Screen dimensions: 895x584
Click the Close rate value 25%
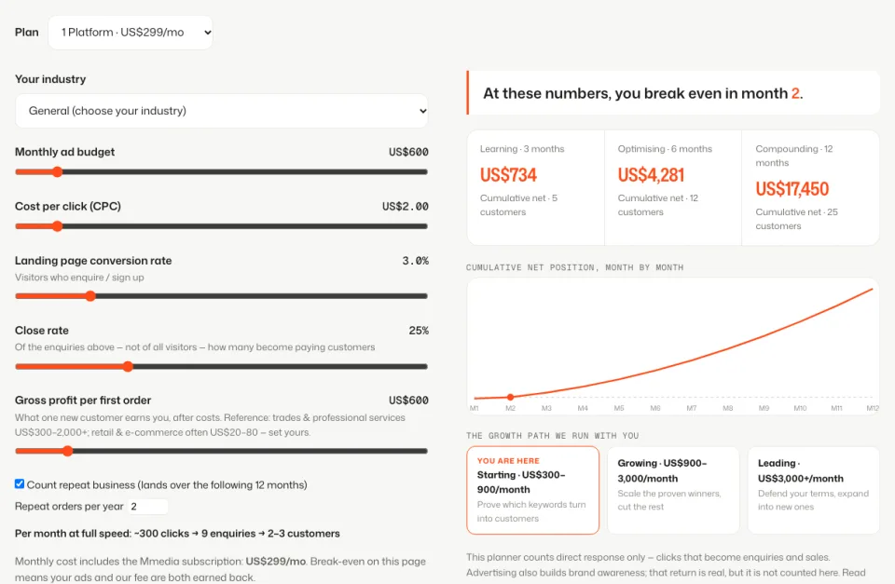click(419, 331)
